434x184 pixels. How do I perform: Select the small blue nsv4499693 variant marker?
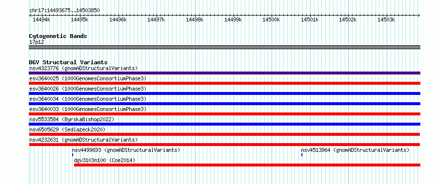(73, 155)
